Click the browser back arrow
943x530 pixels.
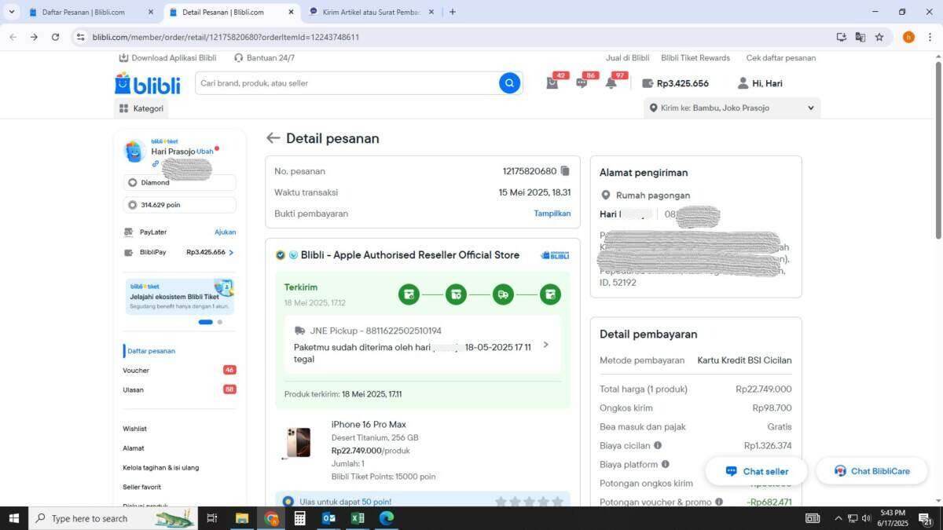tap(13, 37)
